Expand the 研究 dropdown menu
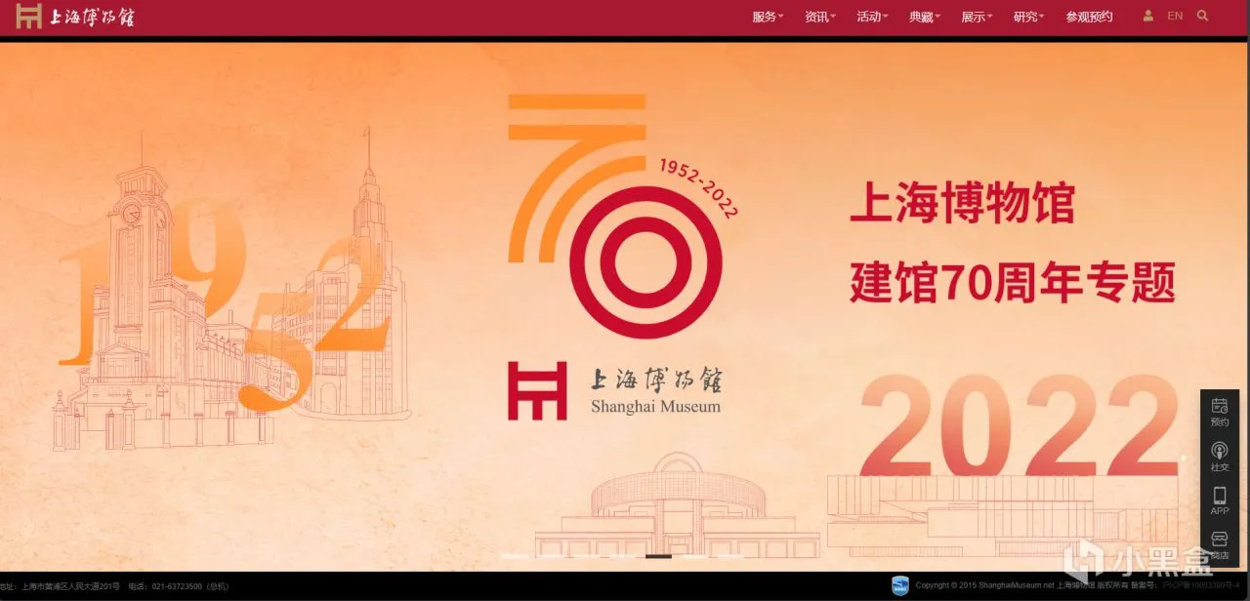 tap(1029, 17)
